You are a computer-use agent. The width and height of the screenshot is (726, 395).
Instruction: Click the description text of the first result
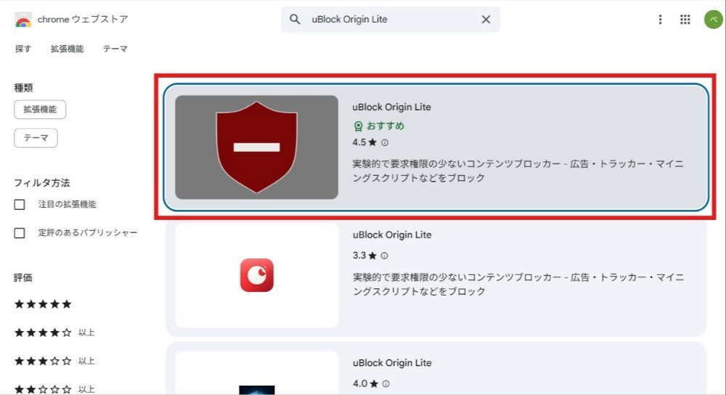pos(518,171)
